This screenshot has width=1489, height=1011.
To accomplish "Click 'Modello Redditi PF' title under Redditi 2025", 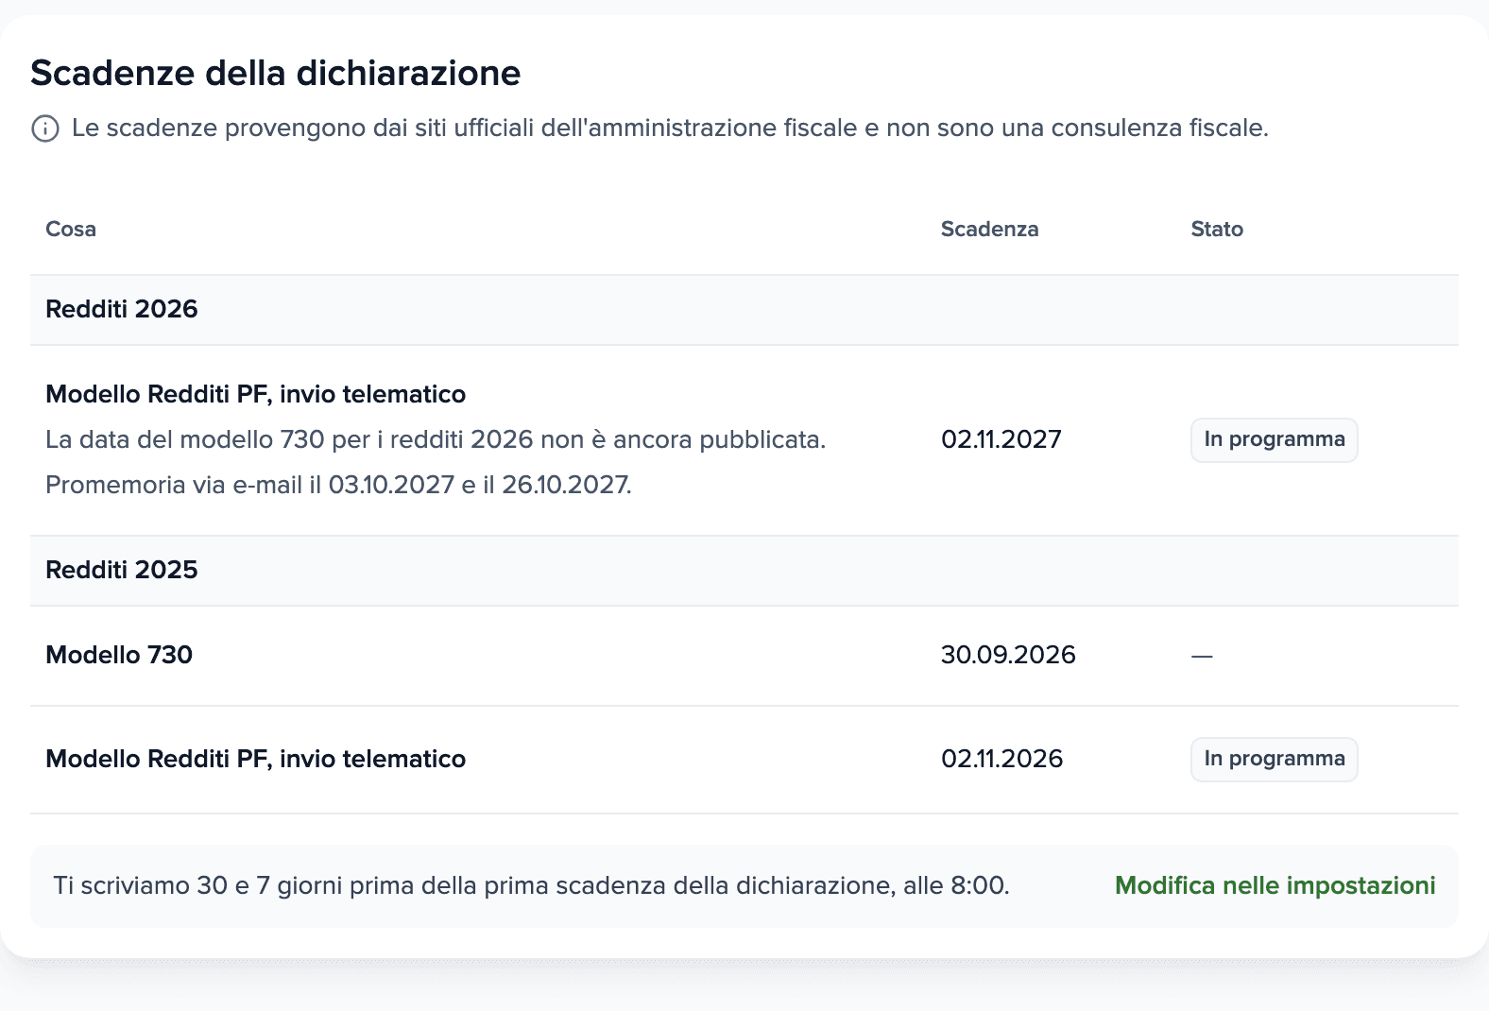I will (x=255, y=759).
